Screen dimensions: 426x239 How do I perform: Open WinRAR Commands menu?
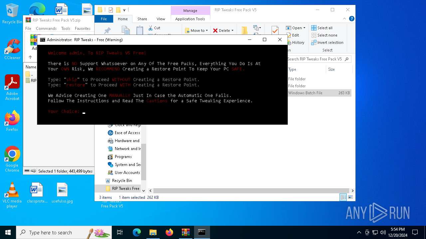[x=46, y=29]
